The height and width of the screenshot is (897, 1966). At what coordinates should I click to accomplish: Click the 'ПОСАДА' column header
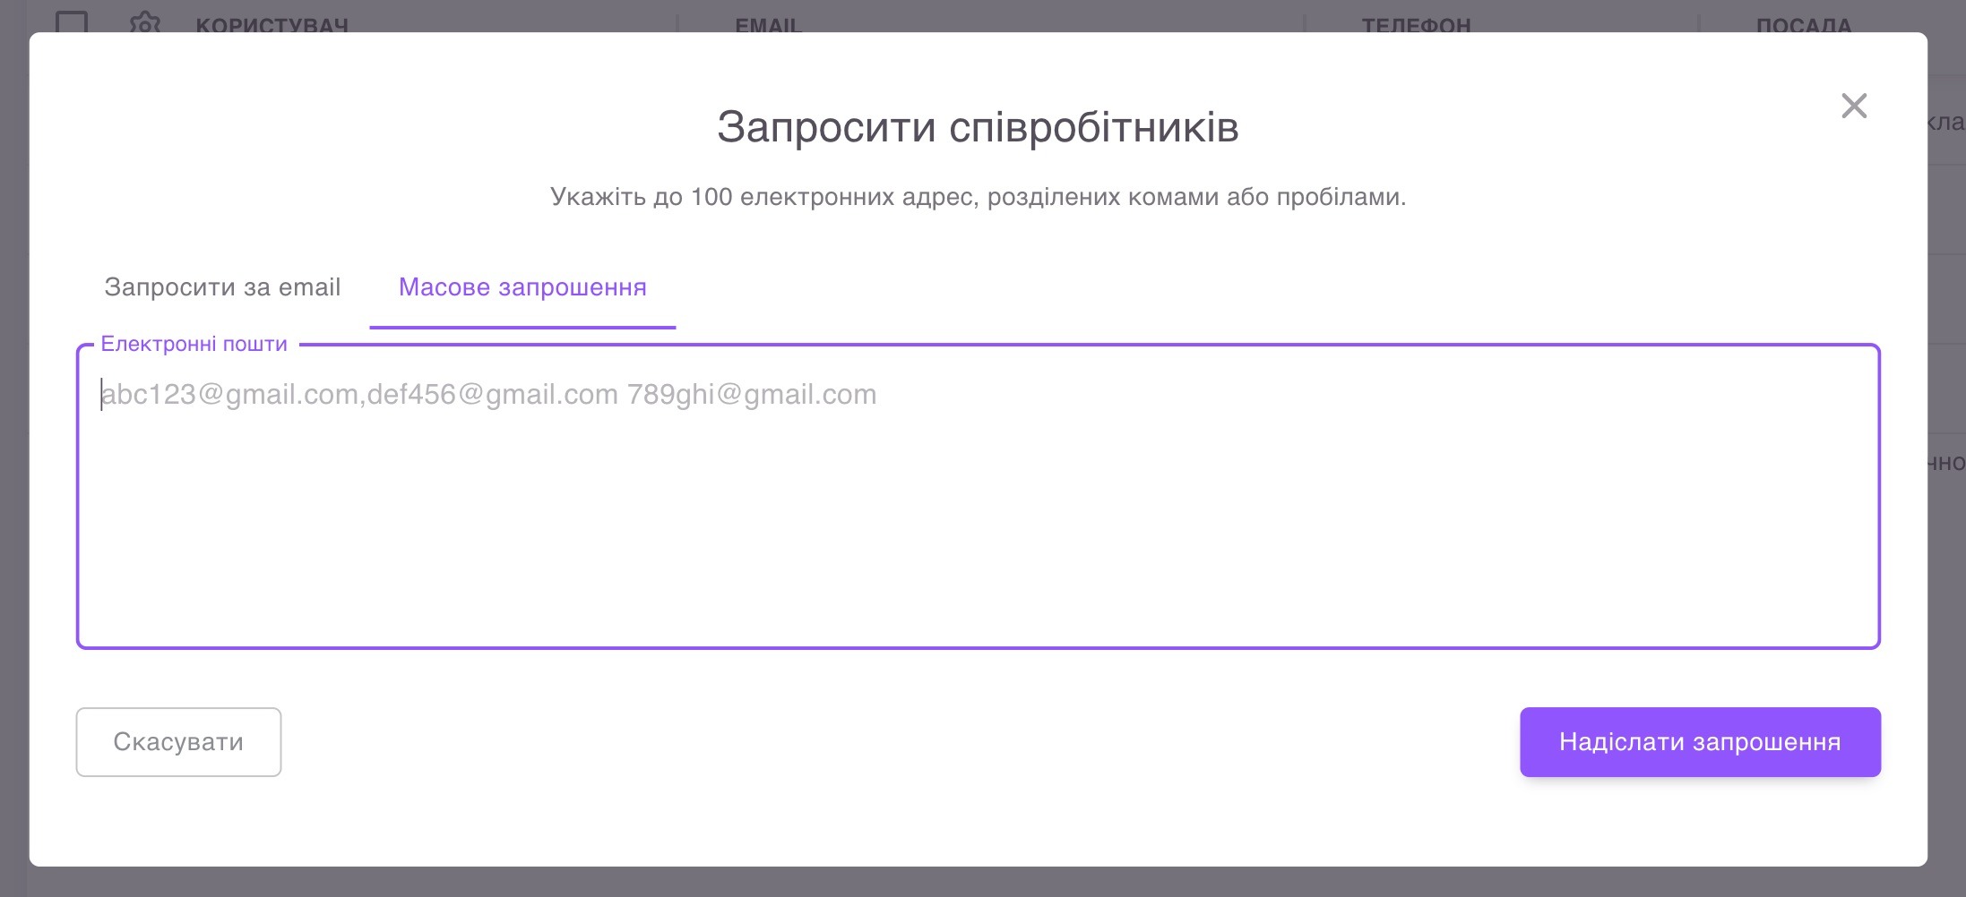pos(1803,25)
